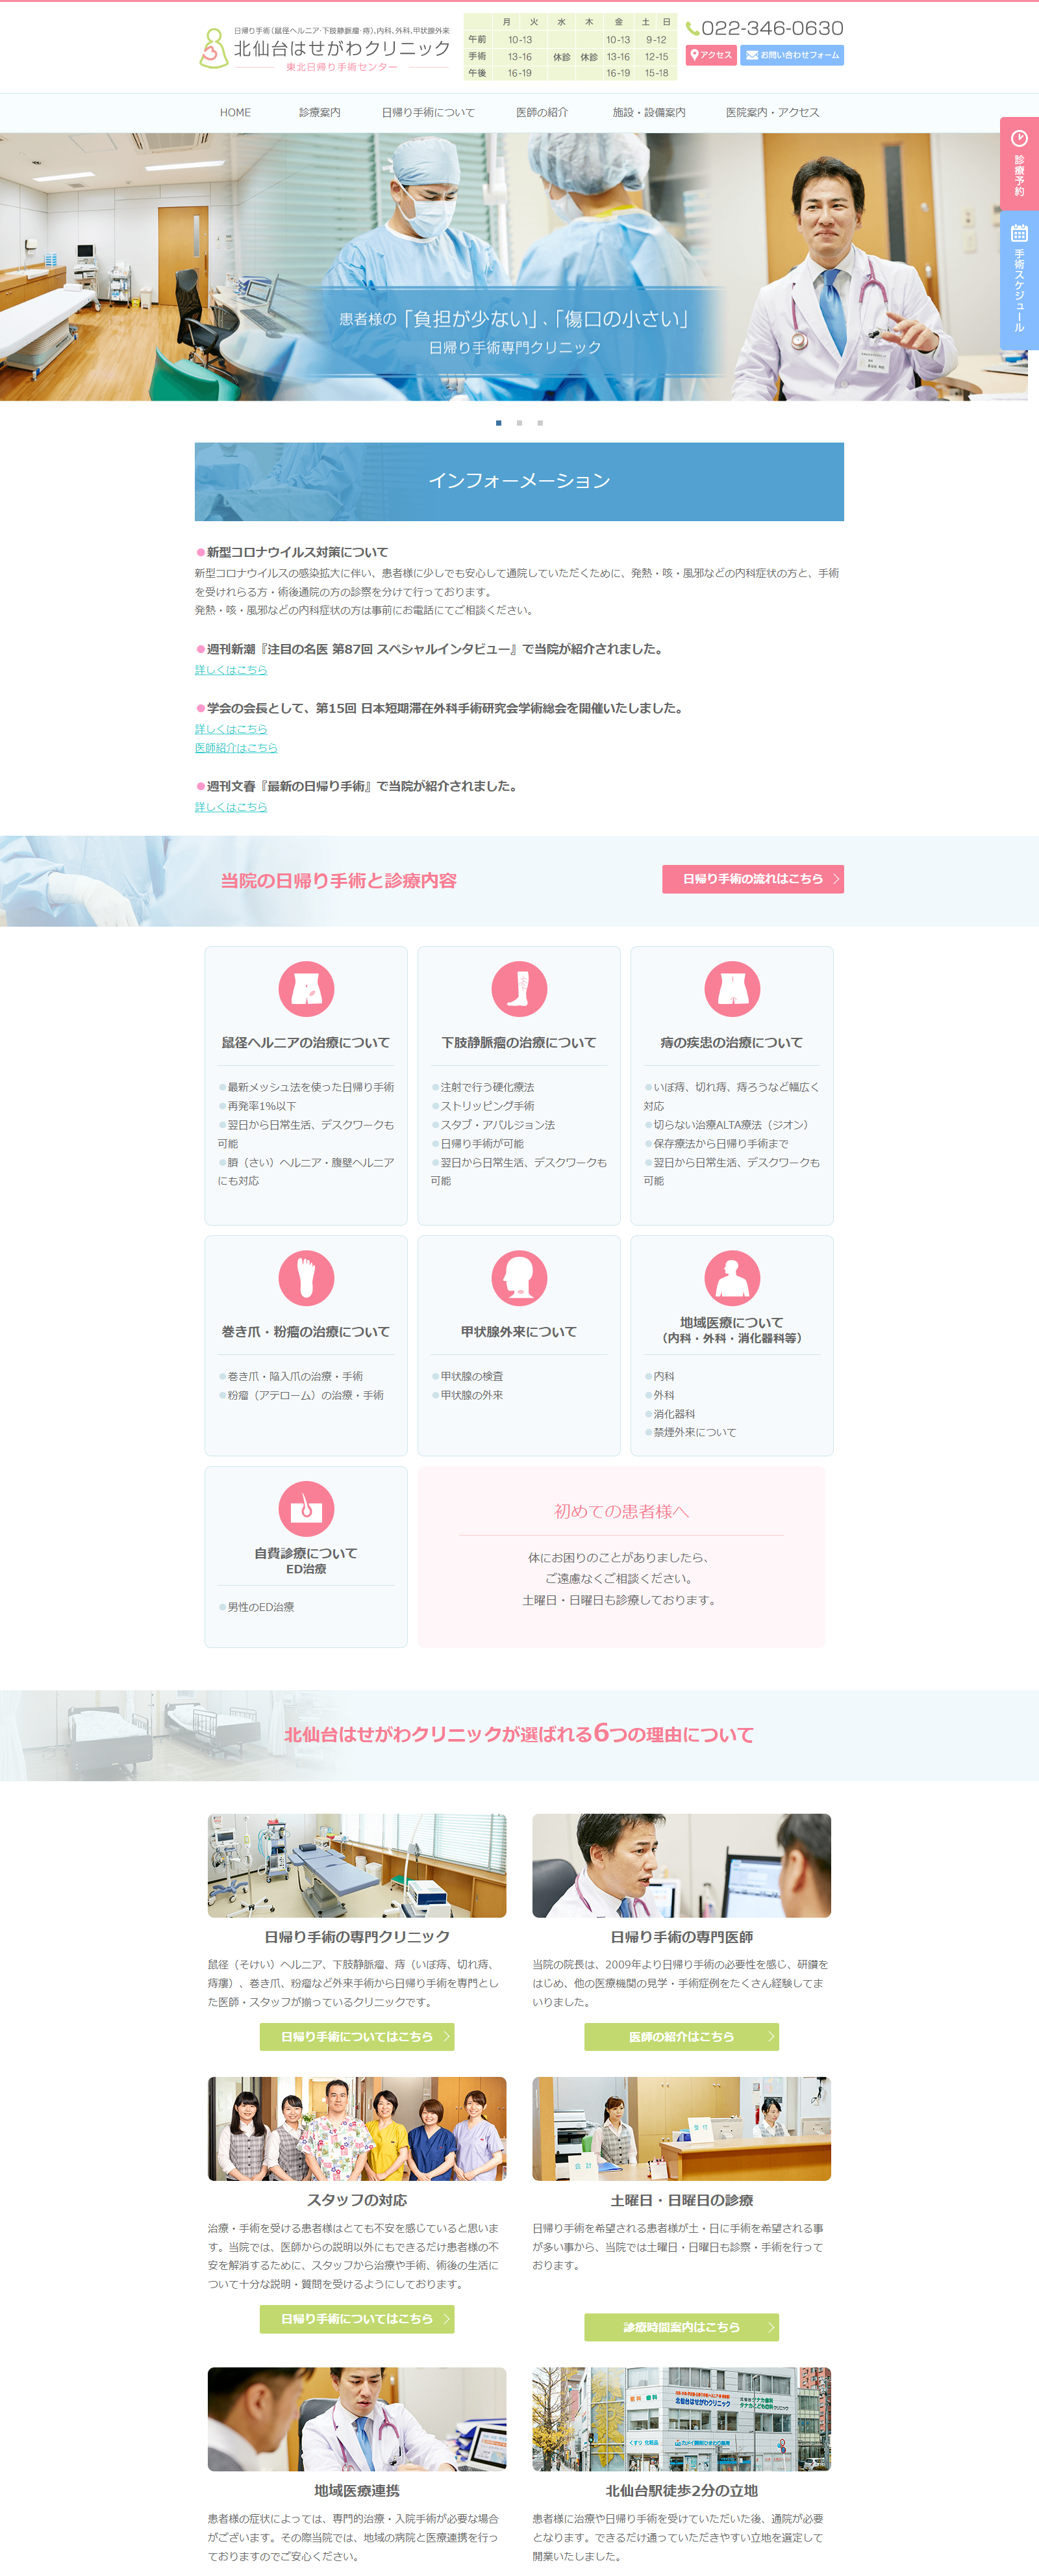Screen dimensions: 1039x2576
Task: Click the doctor consultation photo thumbnail
Action: (681, 1865)
